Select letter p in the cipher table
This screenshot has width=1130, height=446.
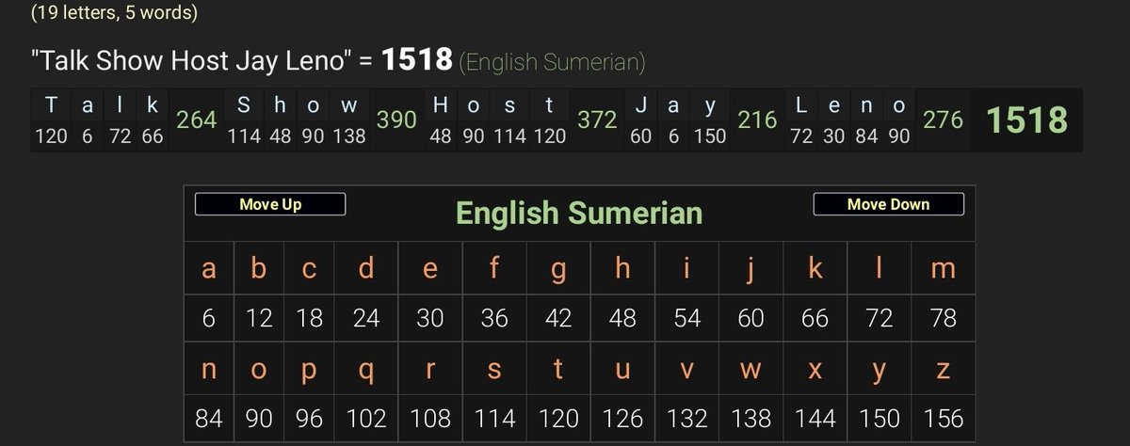tap(309, 373)
